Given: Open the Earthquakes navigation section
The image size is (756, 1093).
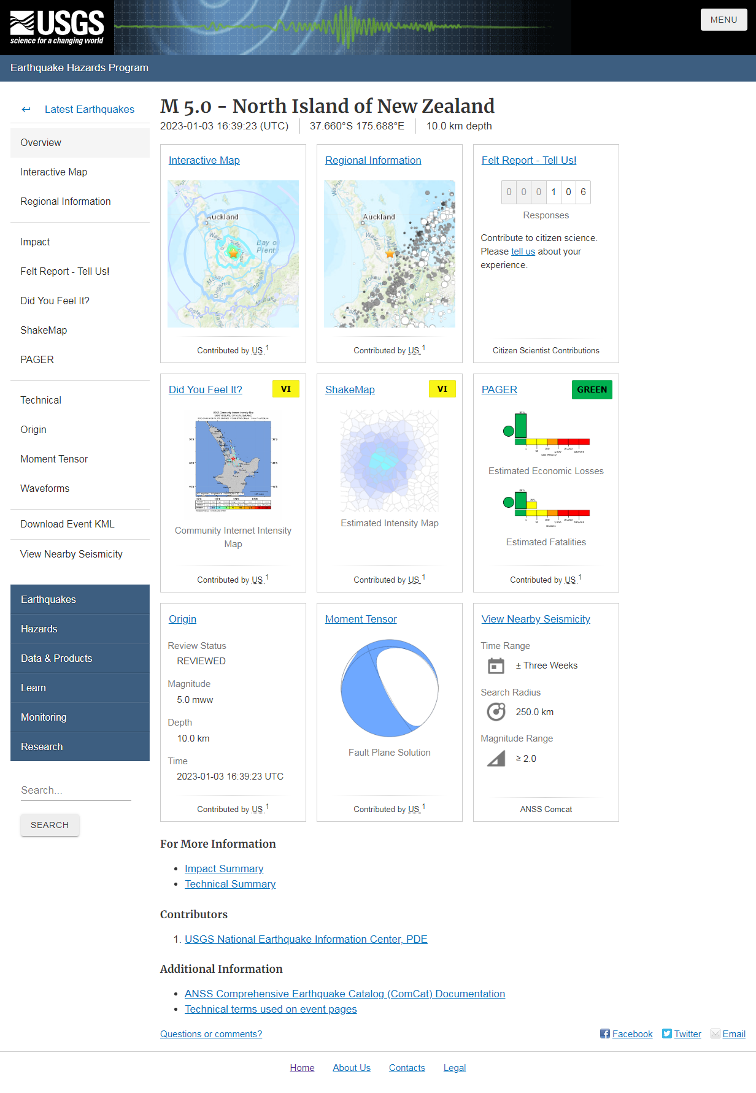Looking at the screenshot, I should click(x=80, y=599).
